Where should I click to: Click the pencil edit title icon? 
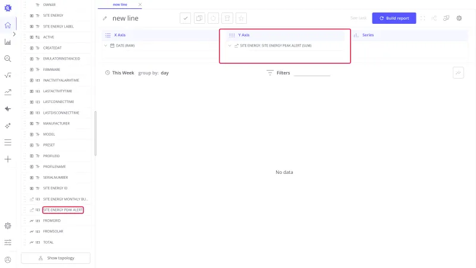(x=105, y=18)
